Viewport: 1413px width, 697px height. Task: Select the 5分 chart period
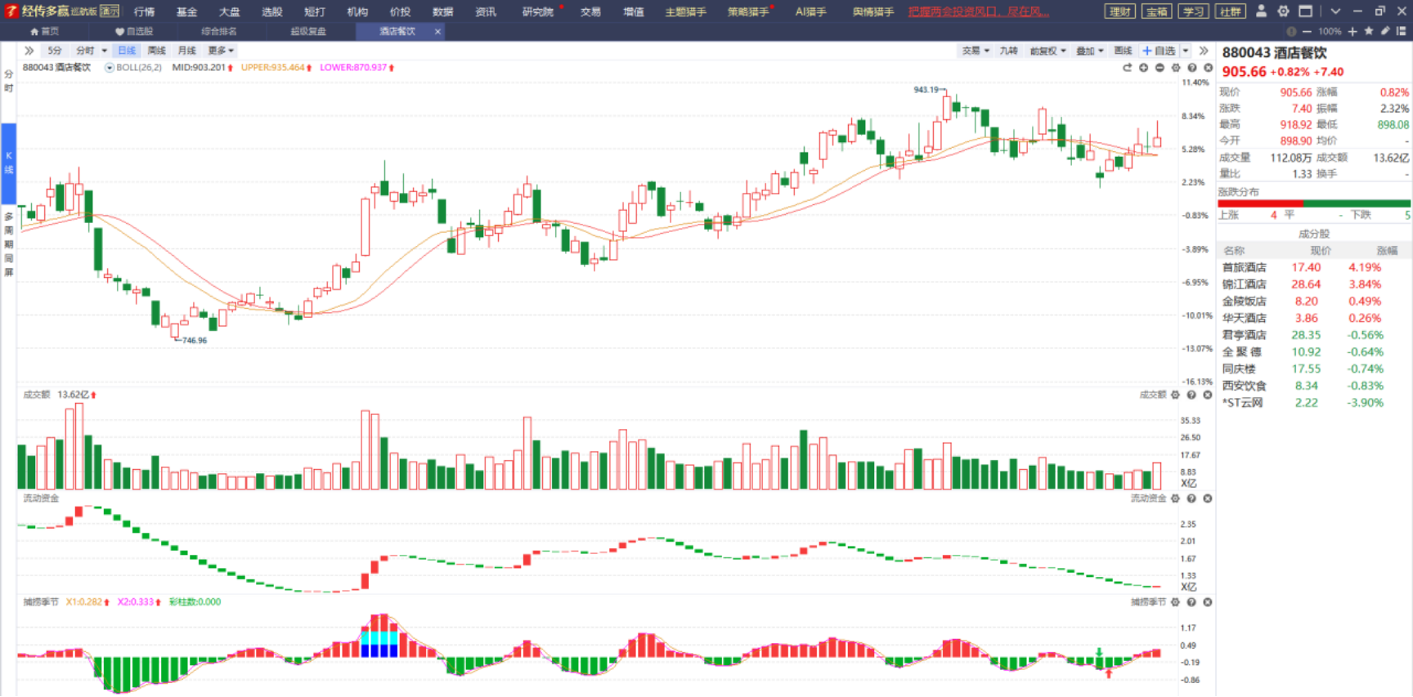55,51
